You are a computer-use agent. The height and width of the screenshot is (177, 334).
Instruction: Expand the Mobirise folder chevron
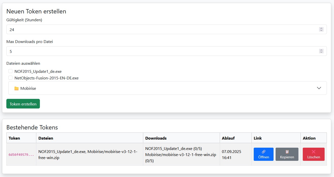(319, 88)
